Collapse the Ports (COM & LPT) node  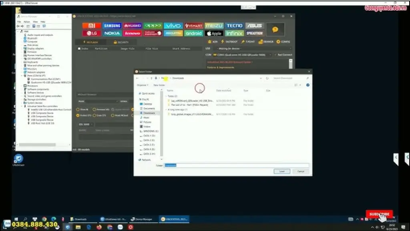click(x=22, y=76)
